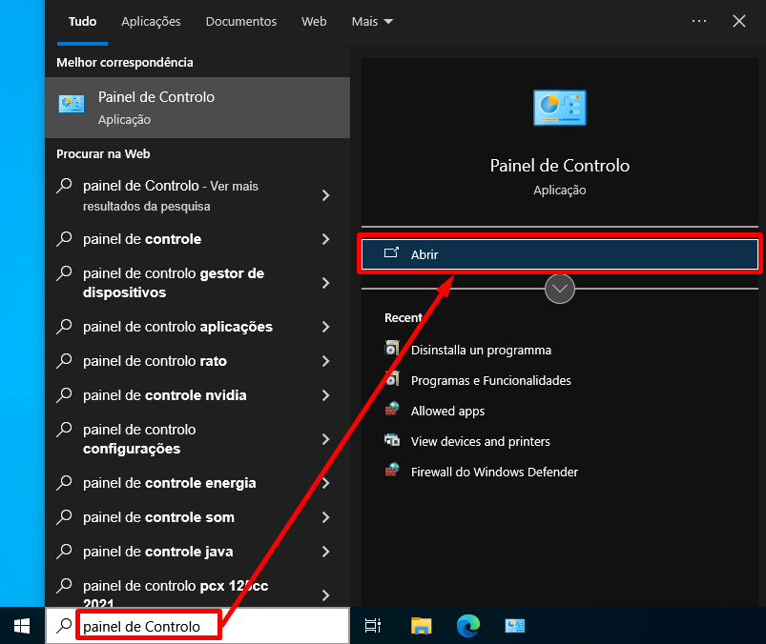Viewport: 766px width, 644px height.
Task: Click the icon beside View devices and printers
Action: tap(392, 440)
